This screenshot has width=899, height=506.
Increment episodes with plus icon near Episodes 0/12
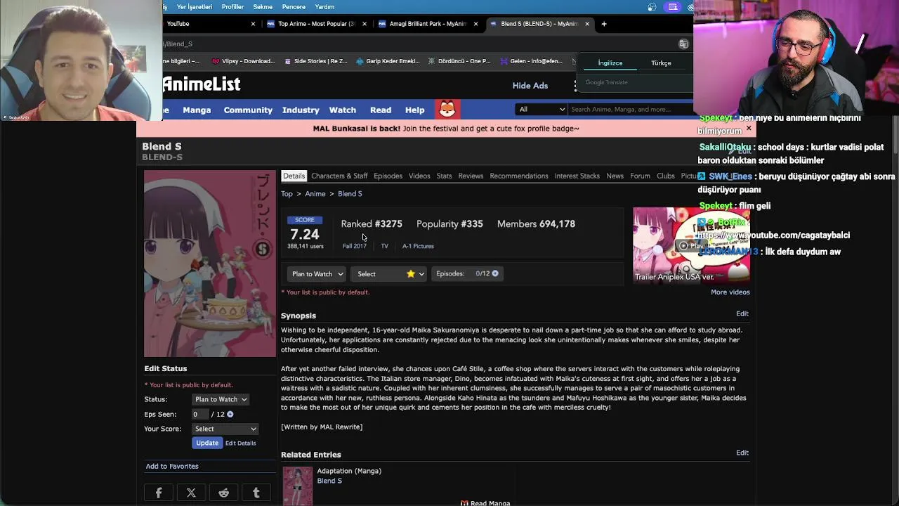pyautogui.click(x=495, y=273)
